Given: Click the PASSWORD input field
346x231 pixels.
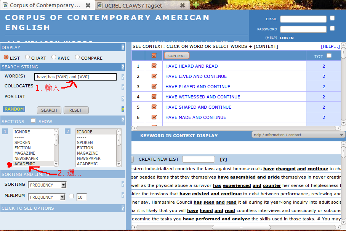Looking at the screenshot, I should point(303,29).
